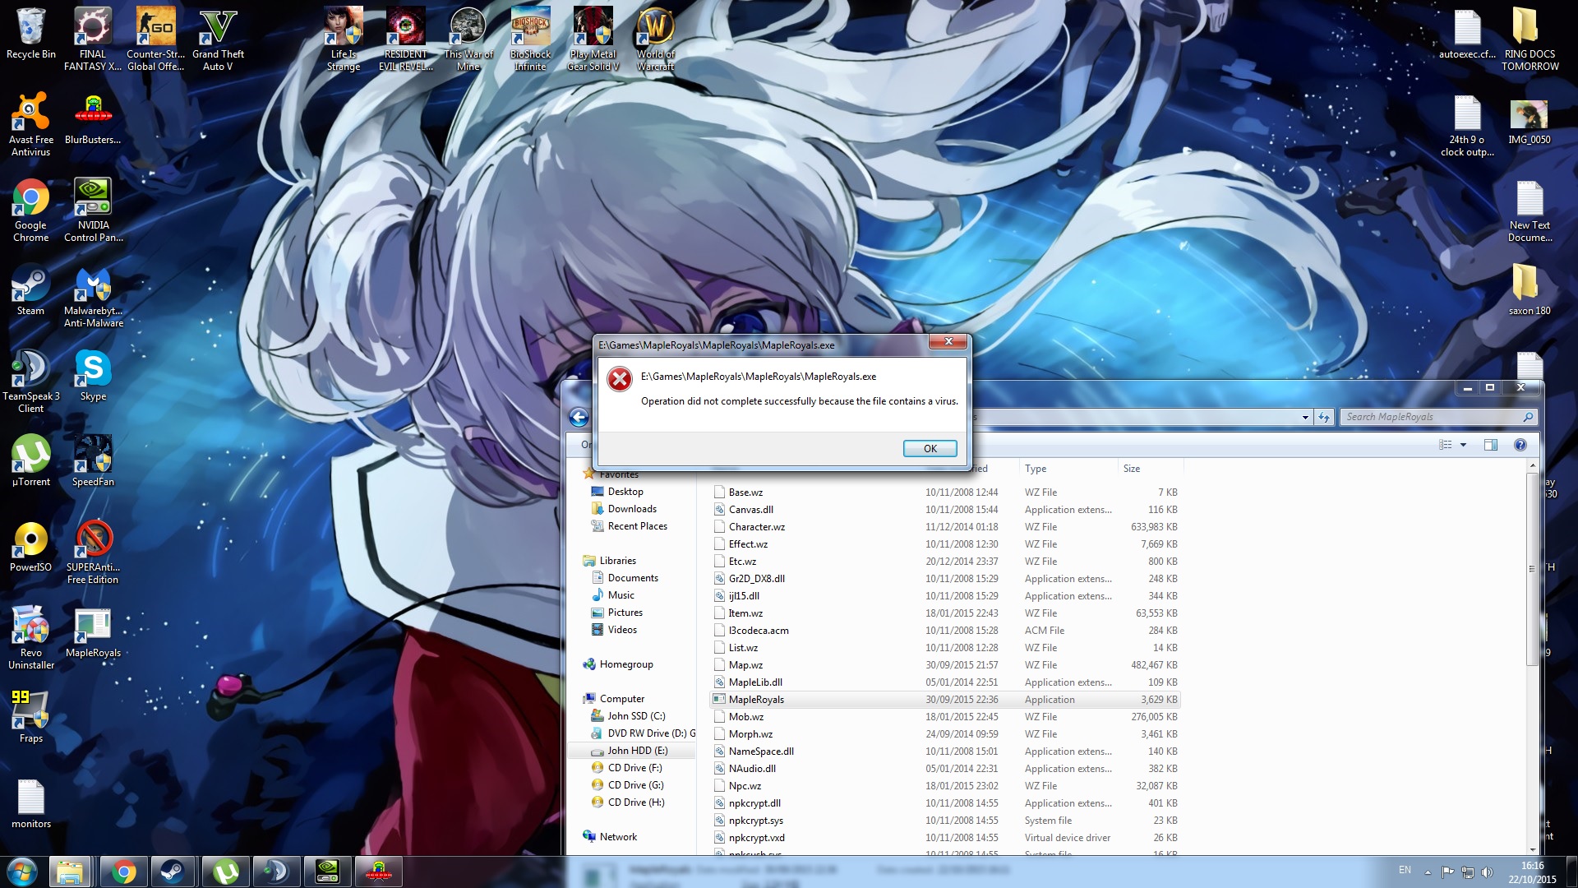Open the Windows Start menu orb
This screenshot has height=888, width=1578.
tap(22, 872)
